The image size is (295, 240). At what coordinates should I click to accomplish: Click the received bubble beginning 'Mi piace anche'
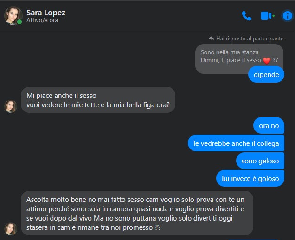tap(98, 100)
